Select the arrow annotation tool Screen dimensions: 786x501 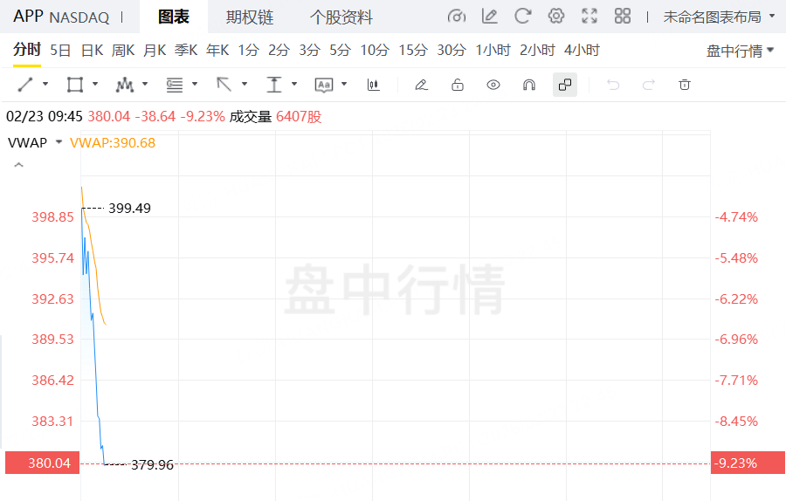[224, 84]
